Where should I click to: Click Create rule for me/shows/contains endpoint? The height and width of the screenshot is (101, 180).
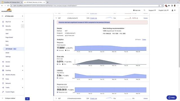point(93,98)
